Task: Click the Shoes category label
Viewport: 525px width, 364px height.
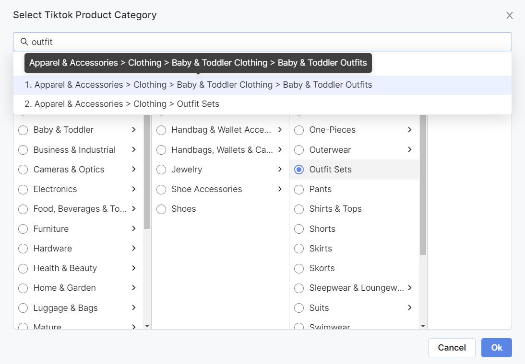Action: tap(183, 209)
